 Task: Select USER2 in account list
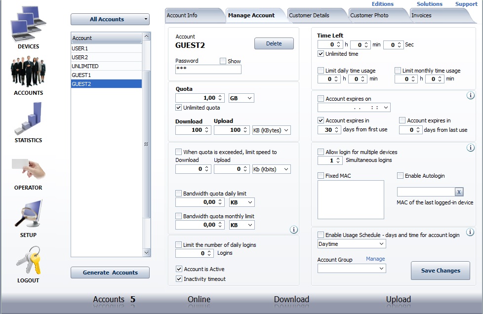[x=106, y=57]
